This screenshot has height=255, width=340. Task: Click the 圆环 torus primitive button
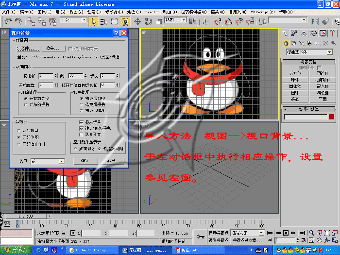[x=295, y=93]
